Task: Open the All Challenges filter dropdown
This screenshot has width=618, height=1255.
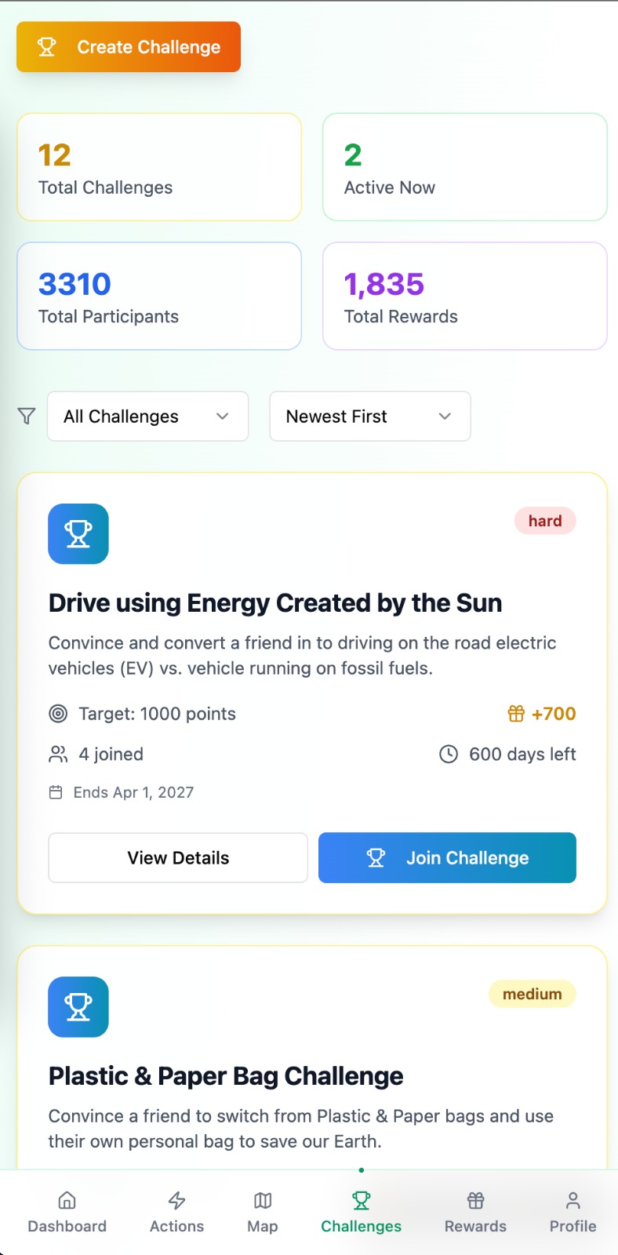Action: click(147, 417)
